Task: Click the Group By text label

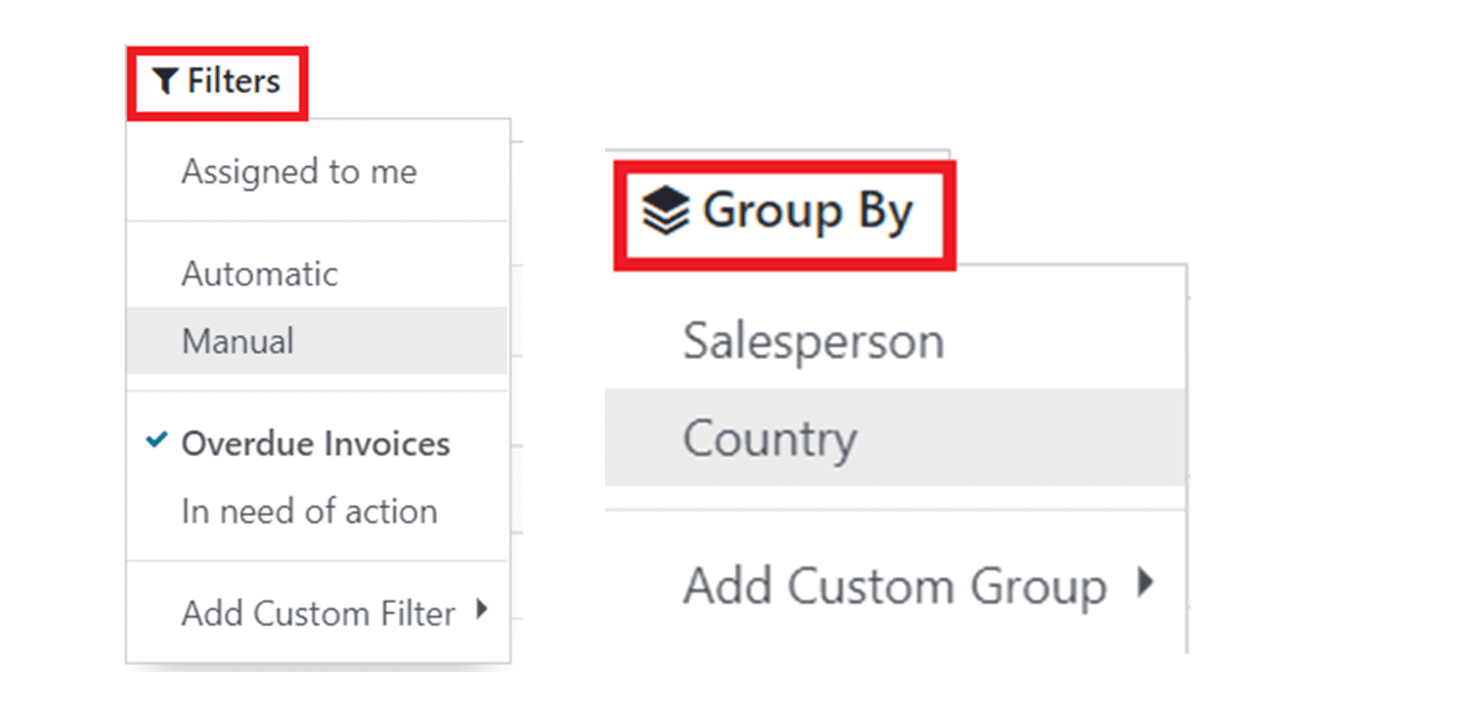Action: (x=808, y=211)
